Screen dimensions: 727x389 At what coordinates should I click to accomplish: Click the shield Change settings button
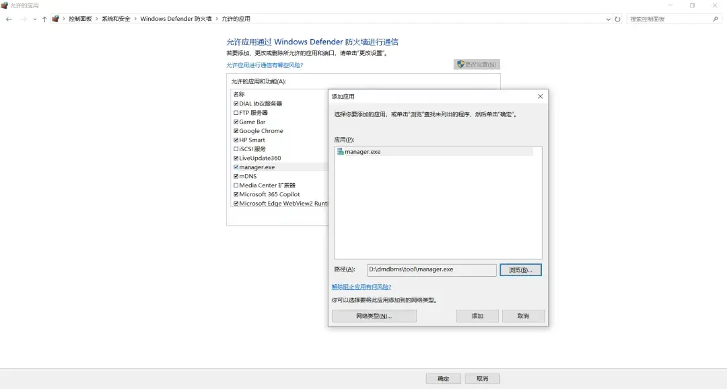point(477,64)
